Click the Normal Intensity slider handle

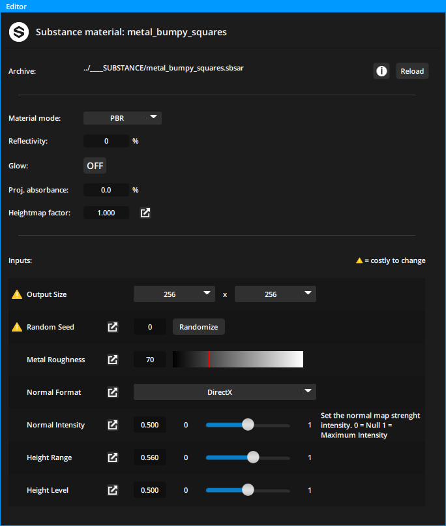pos(248,425)
